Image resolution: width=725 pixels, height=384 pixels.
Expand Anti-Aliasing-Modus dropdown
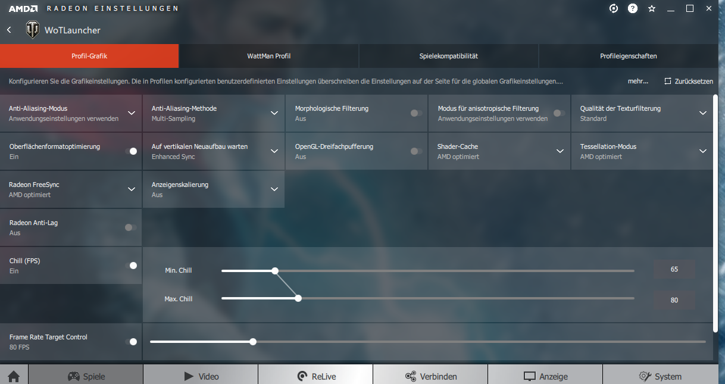coord(132,113)
